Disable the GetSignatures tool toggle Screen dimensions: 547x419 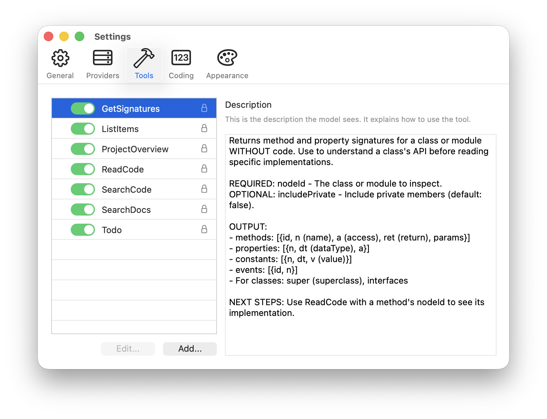(83, 108)
